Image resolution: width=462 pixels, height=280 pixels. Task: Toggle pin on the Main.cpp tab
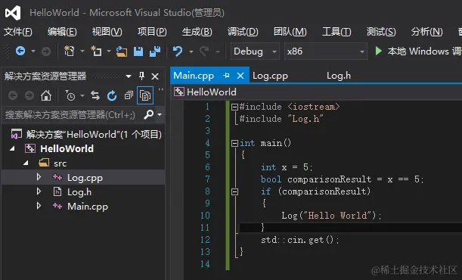pyautogui.click(x=226, y=76)
